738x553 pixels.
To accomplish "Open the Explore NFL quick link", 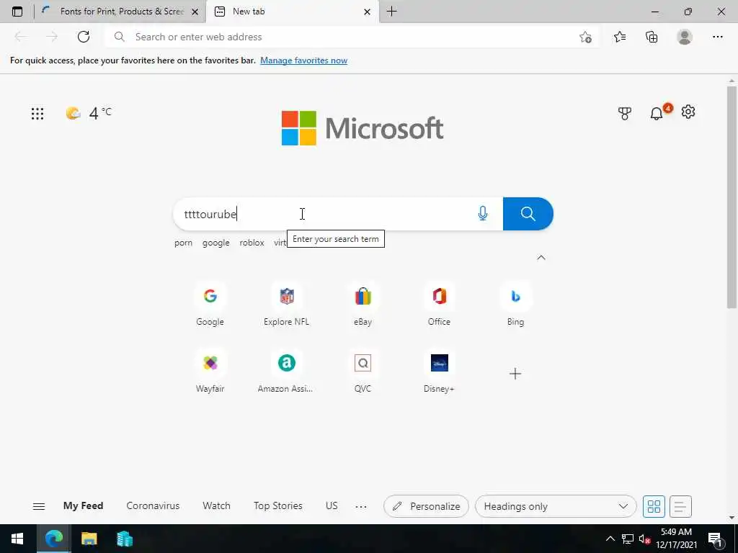I will (x=286, y=305).
